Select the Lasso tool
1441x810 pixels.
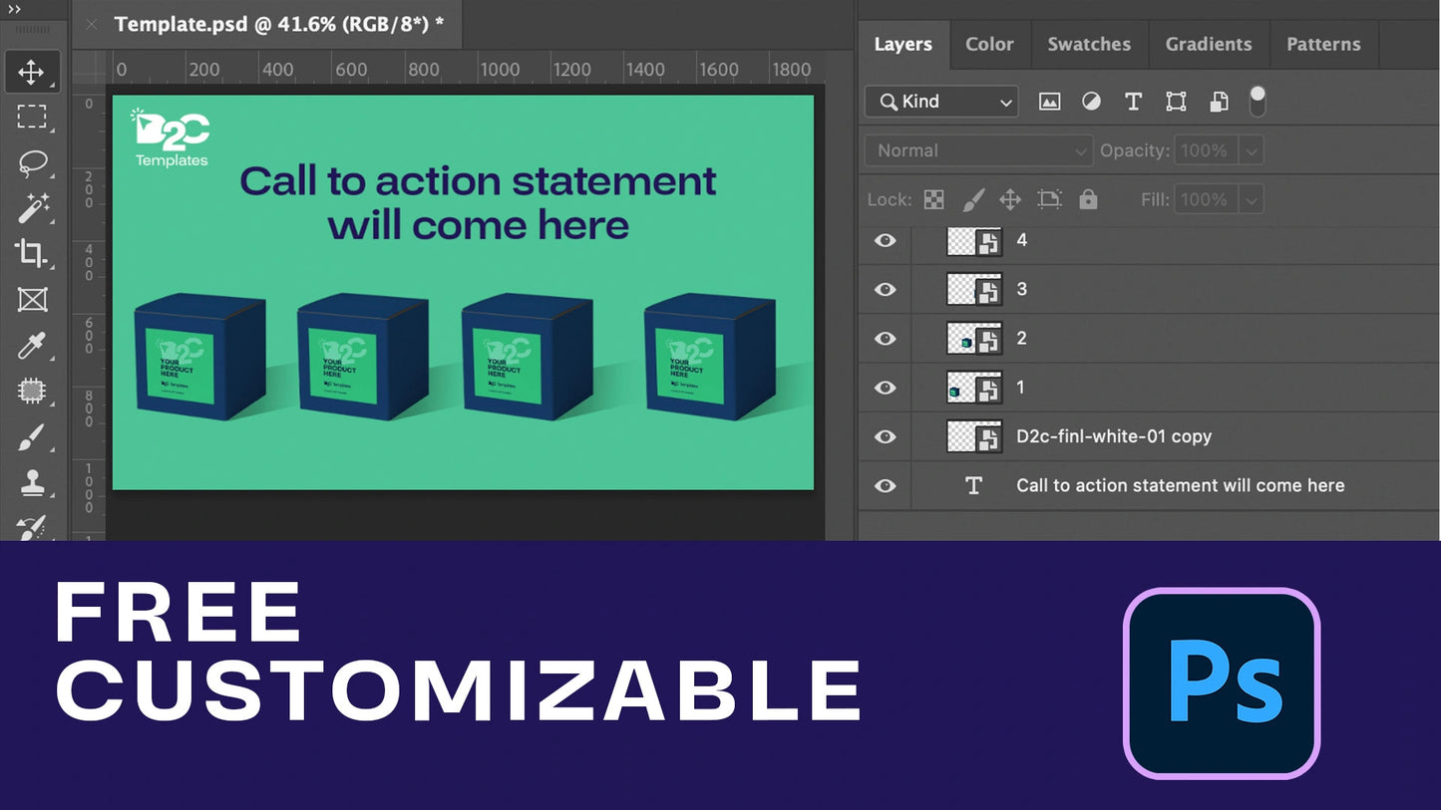32,162
